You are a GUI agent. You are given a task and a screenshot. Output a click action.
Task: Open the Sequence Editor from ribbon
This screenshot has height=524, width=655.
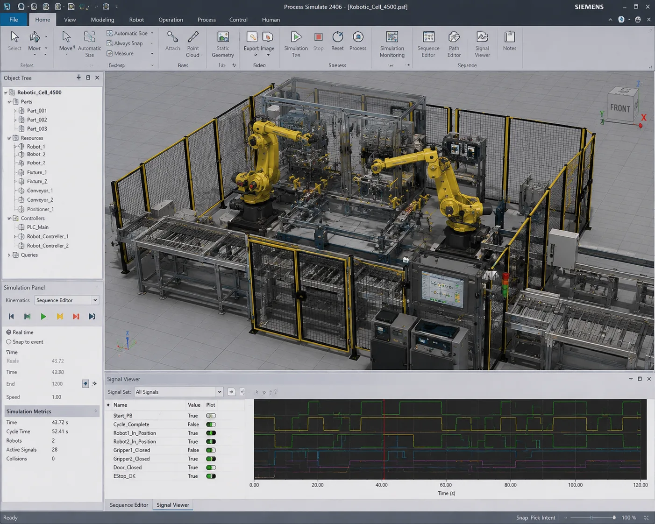coord(428,44)
